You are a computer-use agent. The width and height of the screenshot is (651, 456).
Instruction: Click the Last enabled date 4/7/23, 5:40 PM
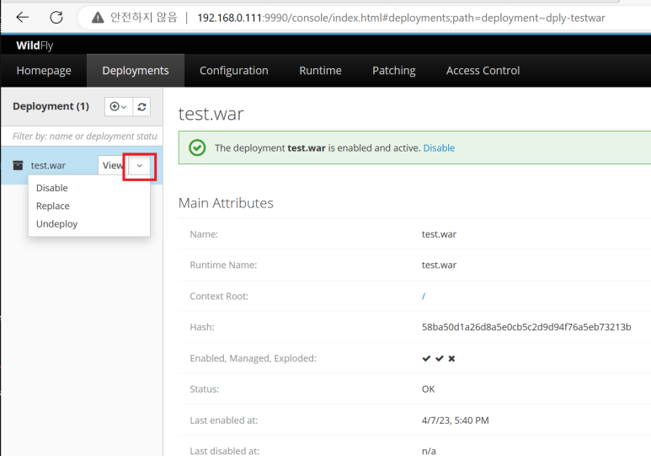pyautogui.click(x=455, y=421)
